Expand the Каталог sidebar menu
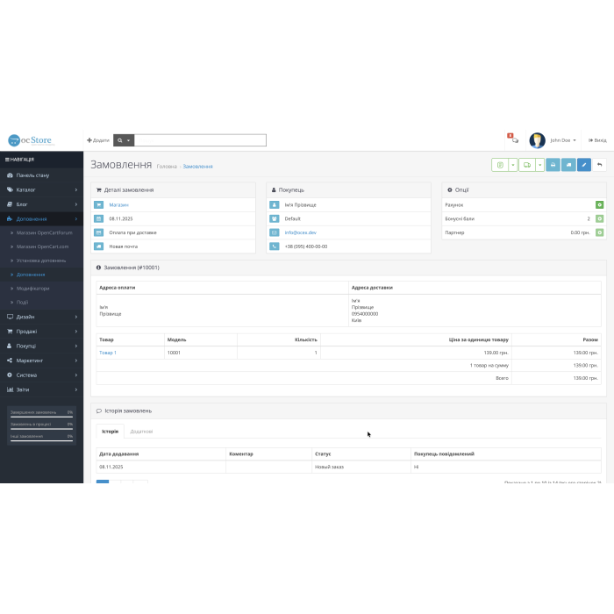614x614 pixels. (41, 190)
